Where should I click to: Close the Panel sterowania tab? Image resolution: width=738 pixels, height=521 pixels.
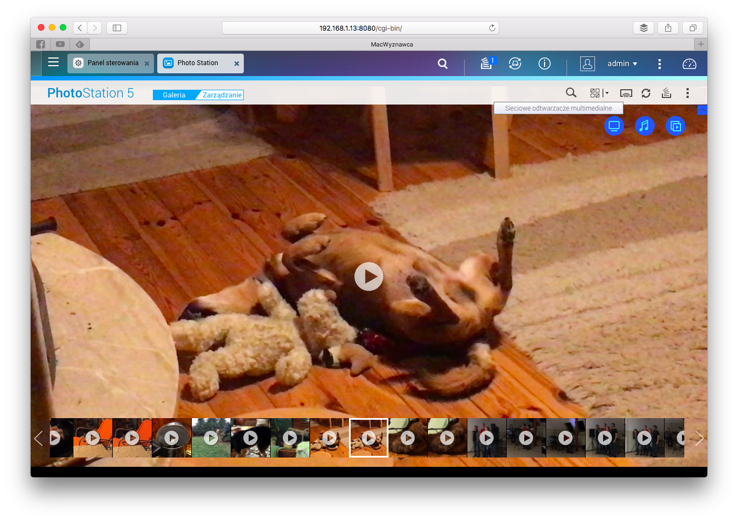pyautogui.click(x=147, y=63)
